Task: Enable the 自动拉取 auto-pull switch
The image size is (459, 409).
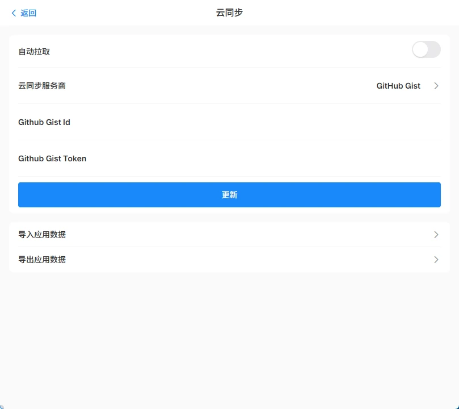Action: point(426,50)
